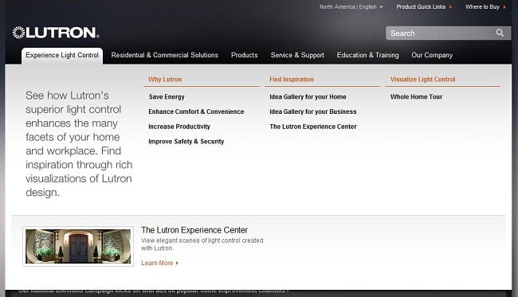
Task: Expand the Where to Buy menu
Action: point(485,7)
